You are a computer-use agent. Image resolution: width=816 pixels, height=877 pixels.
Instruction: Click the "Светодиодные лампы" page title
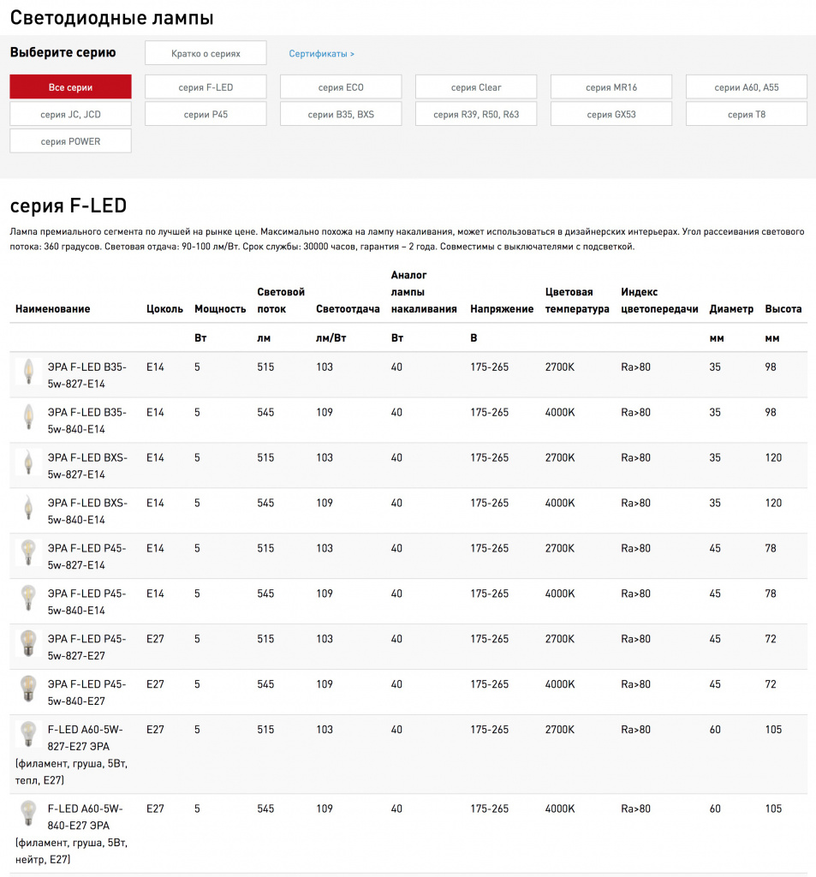[112, 18]
